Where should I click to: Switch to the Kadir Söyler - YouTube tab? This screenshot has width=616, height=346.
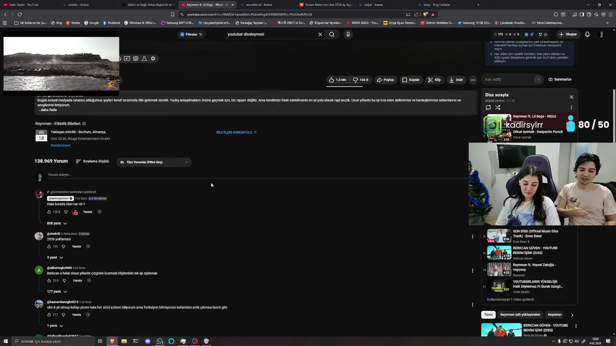click(29, 5)
